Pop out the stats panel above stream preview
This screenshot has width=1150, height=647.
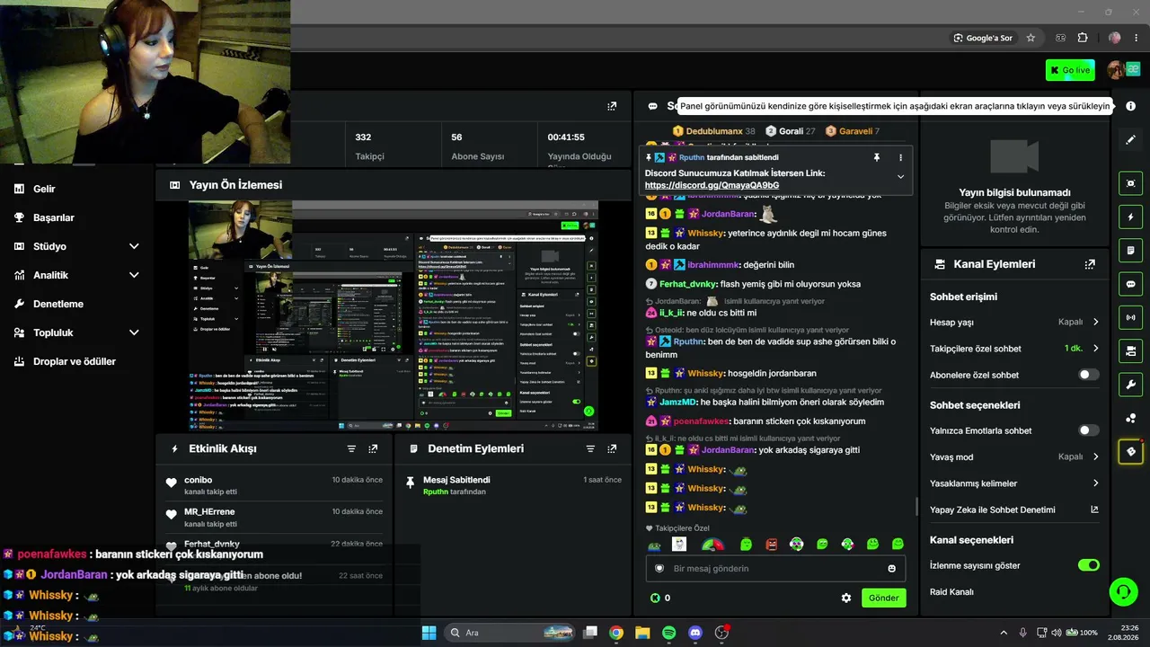coord(612,106)
